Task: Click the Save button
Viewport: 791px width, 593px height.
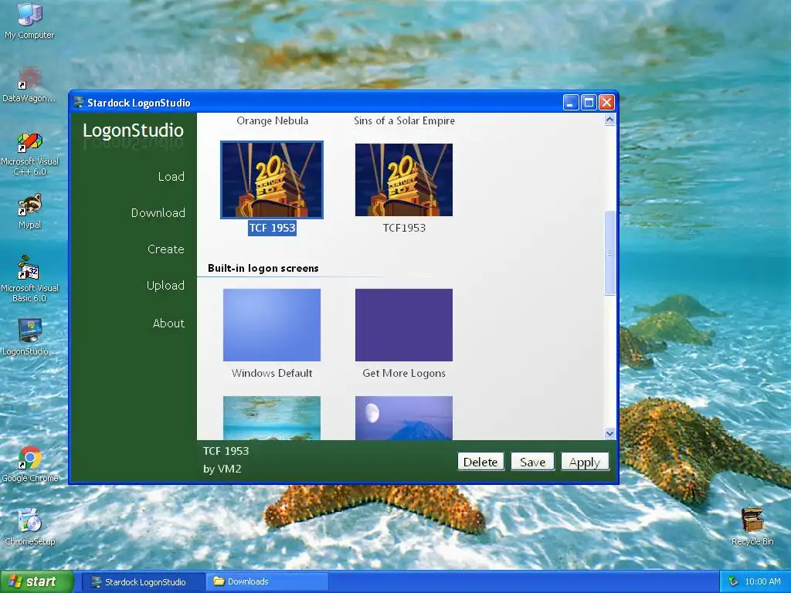Action: [532, 462]
